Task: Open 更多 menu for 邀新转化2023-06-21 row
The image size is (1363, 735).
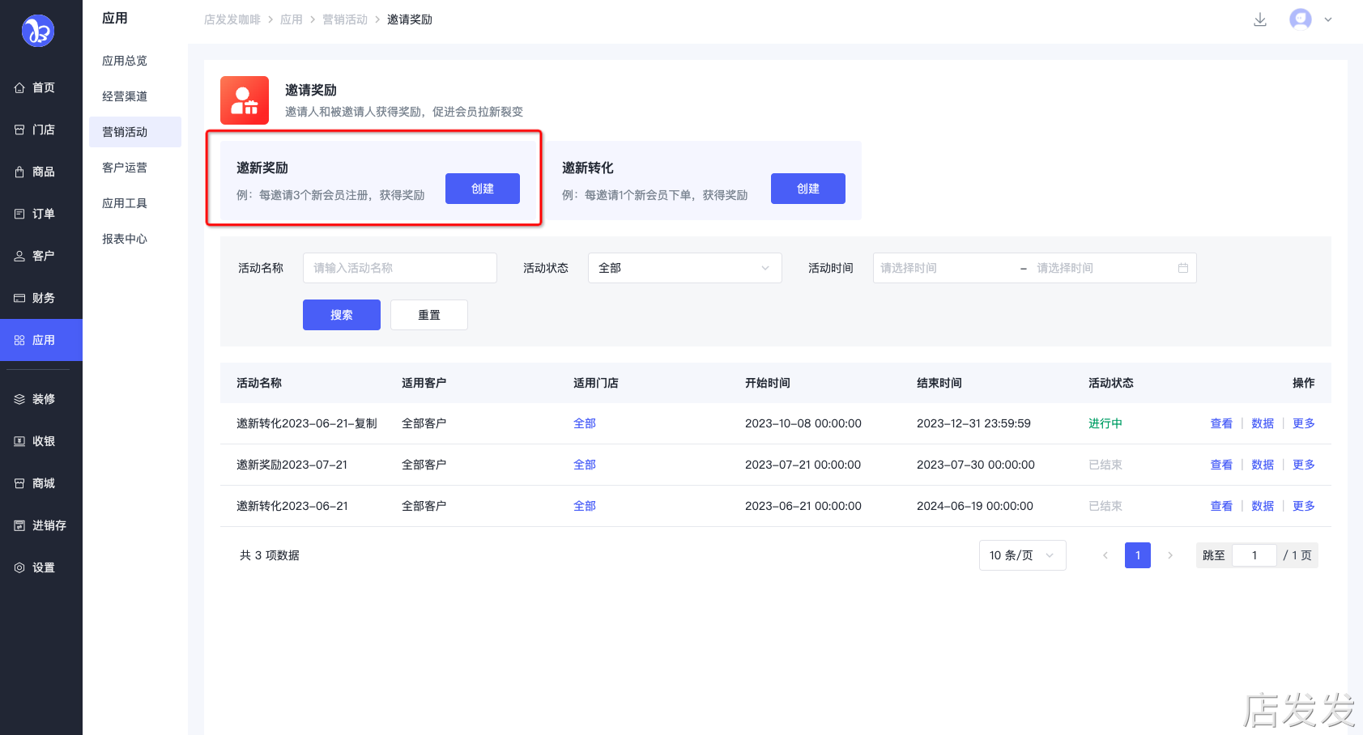Action: [1304, 506]
